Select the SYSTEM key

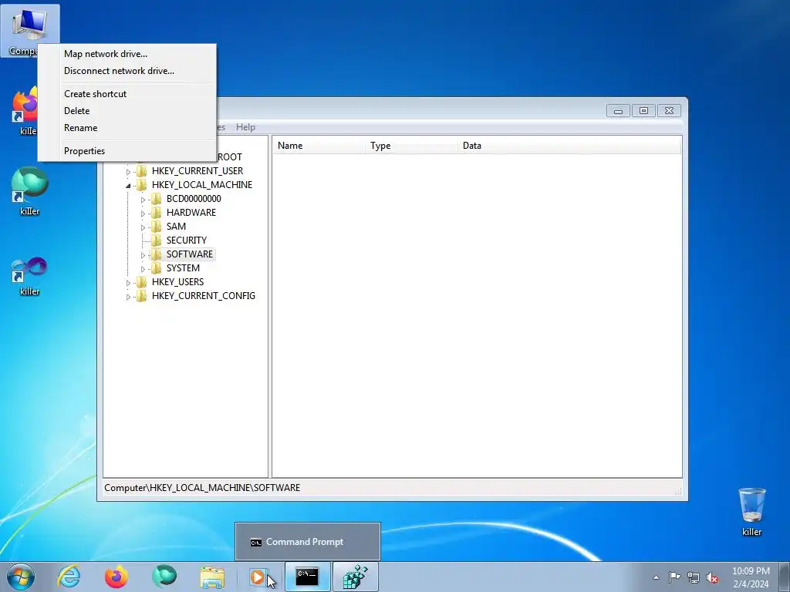click(183, 268)
